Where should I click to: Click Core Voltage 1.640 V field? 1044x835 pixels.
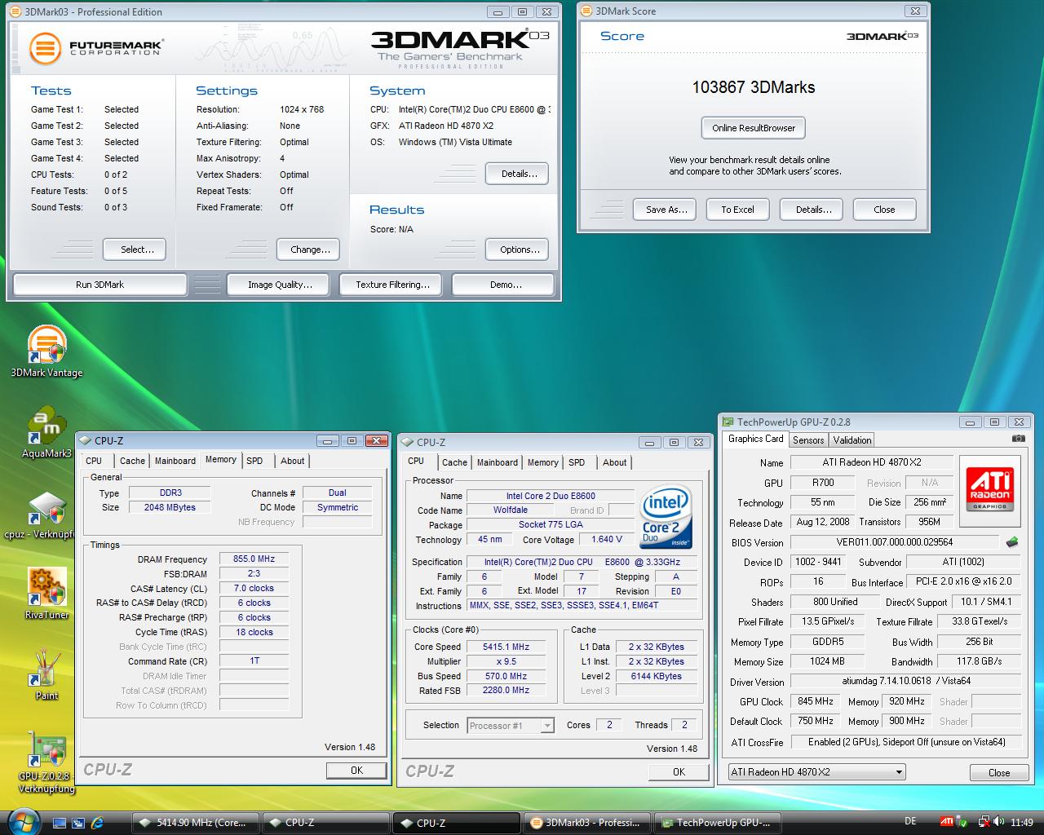[607, 539]
